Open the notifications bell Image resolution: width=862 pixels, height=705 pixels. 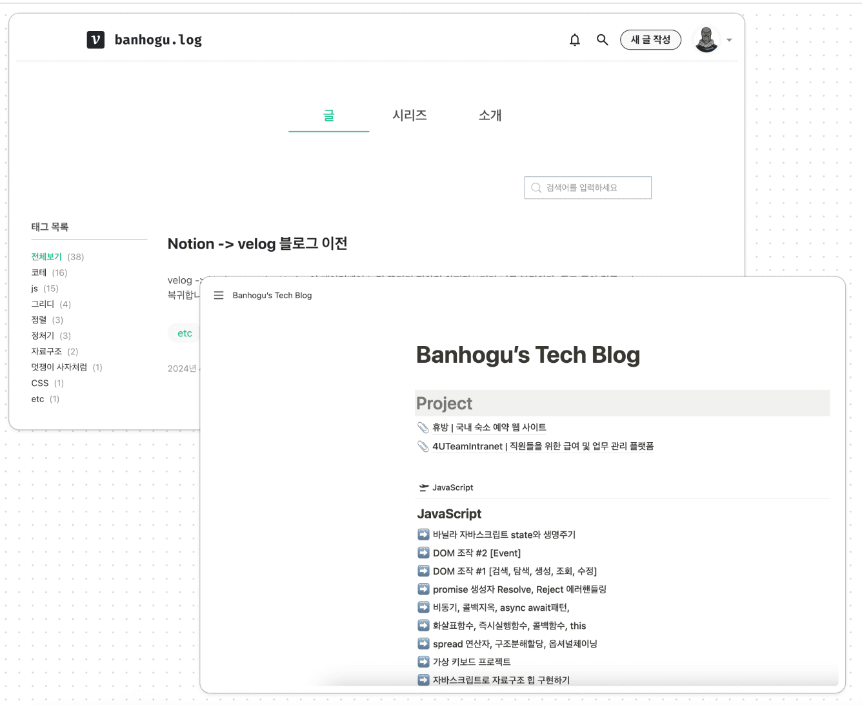tap(575, 40)
